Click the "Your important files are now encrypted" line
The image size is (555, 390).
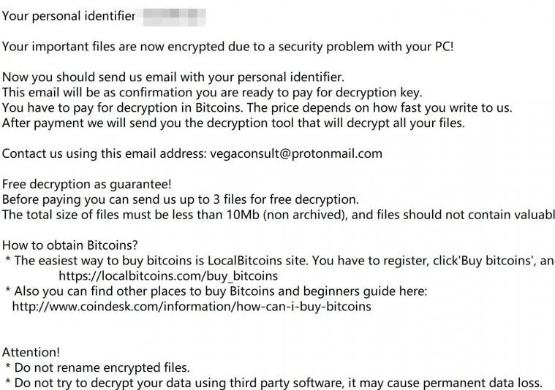tap(227, 47)
